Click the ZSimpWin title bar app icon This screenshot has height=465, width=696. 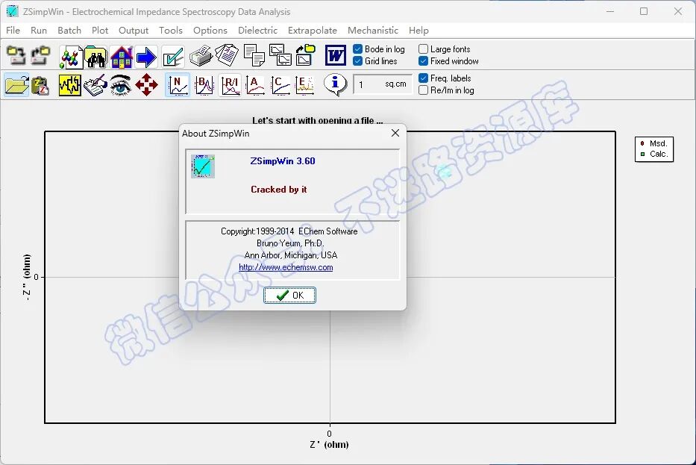(x=12, y=11)
